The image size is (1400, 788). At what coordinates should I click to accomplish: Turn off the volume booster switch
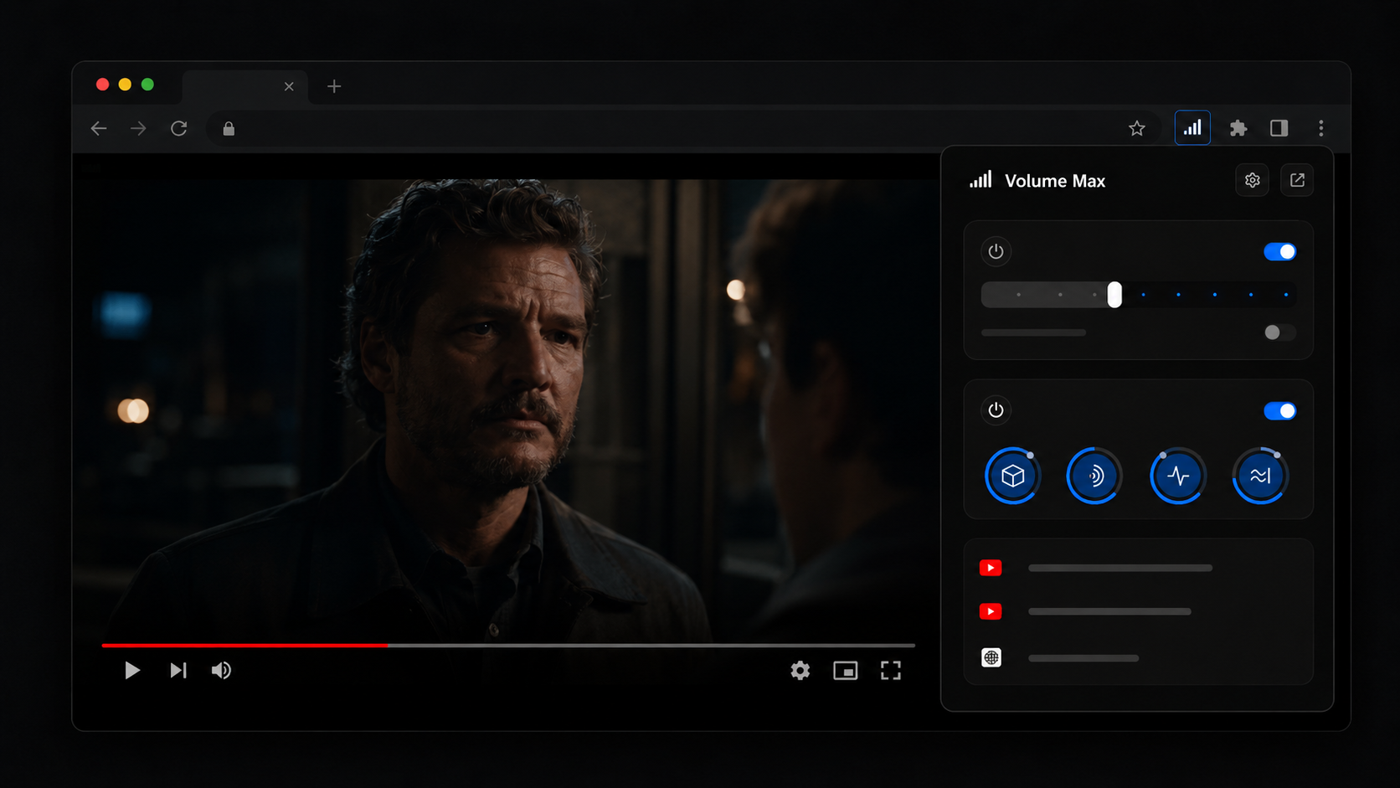point(1279,251)
